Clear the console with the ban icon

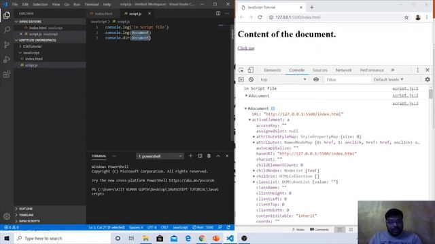point(251,80)
